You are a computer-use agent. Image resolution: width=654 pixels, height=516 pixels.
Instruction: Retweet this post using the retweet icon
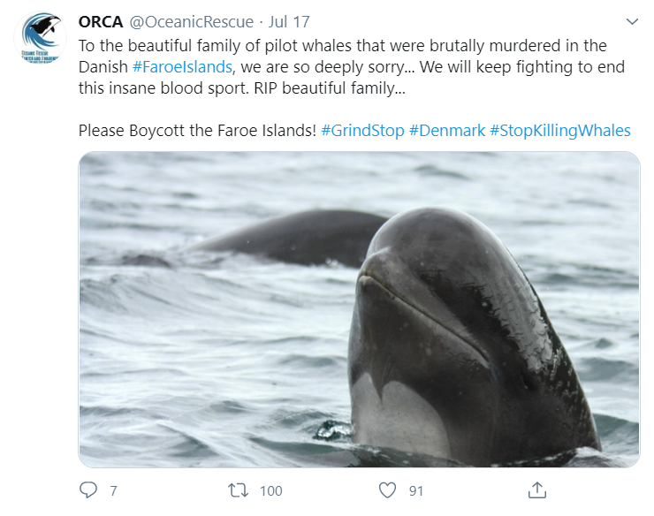tap(236, 489)
